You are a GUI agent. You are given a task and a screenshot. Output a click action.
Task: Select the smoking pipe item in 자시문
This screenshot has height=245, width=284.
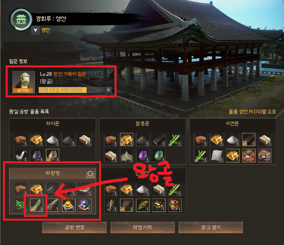[x=21, y=156]
